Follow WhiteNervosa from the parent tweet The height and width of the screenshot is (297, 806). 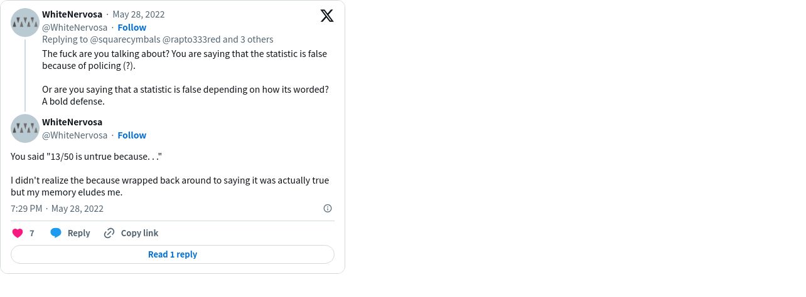132,28
